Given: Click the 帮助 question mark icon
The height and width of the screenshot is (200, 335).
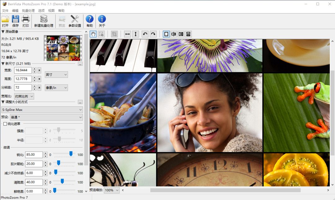Looking at the screenshot, I should click(90, 21).
